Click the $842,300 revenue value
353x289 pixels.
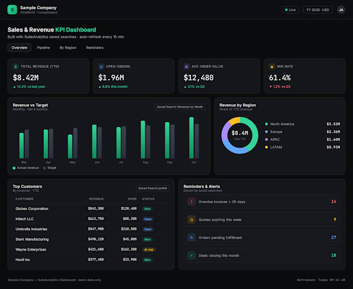point(96,209)
